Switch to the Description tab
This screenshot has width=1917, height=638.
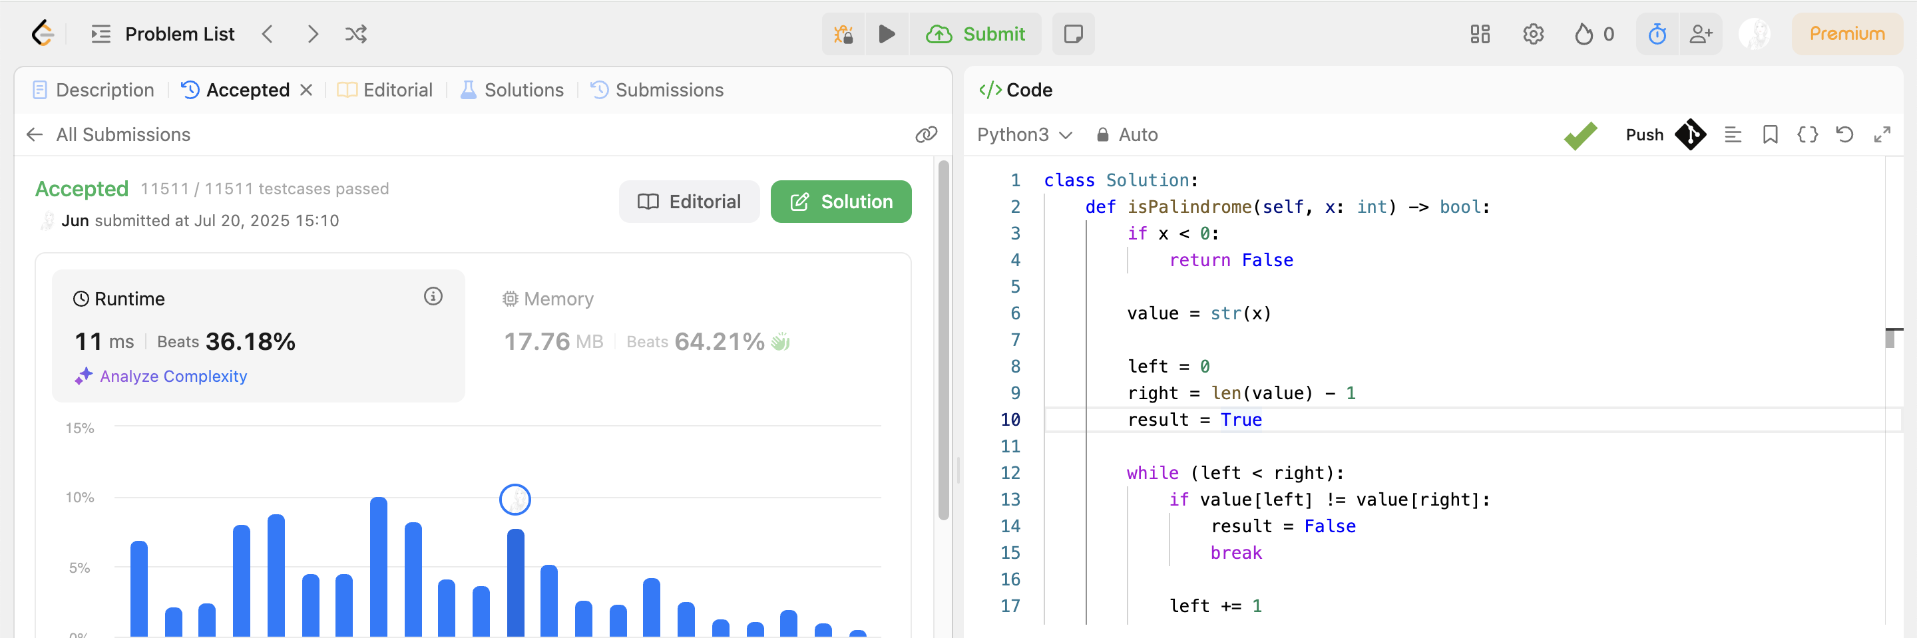pyautogui.click(x=94, y=90)
